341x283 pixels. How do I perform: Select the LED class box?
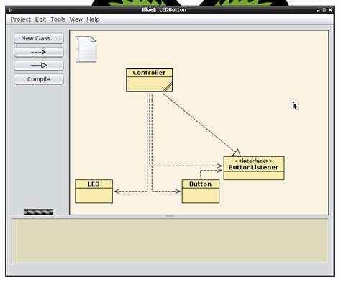(94, 192)
